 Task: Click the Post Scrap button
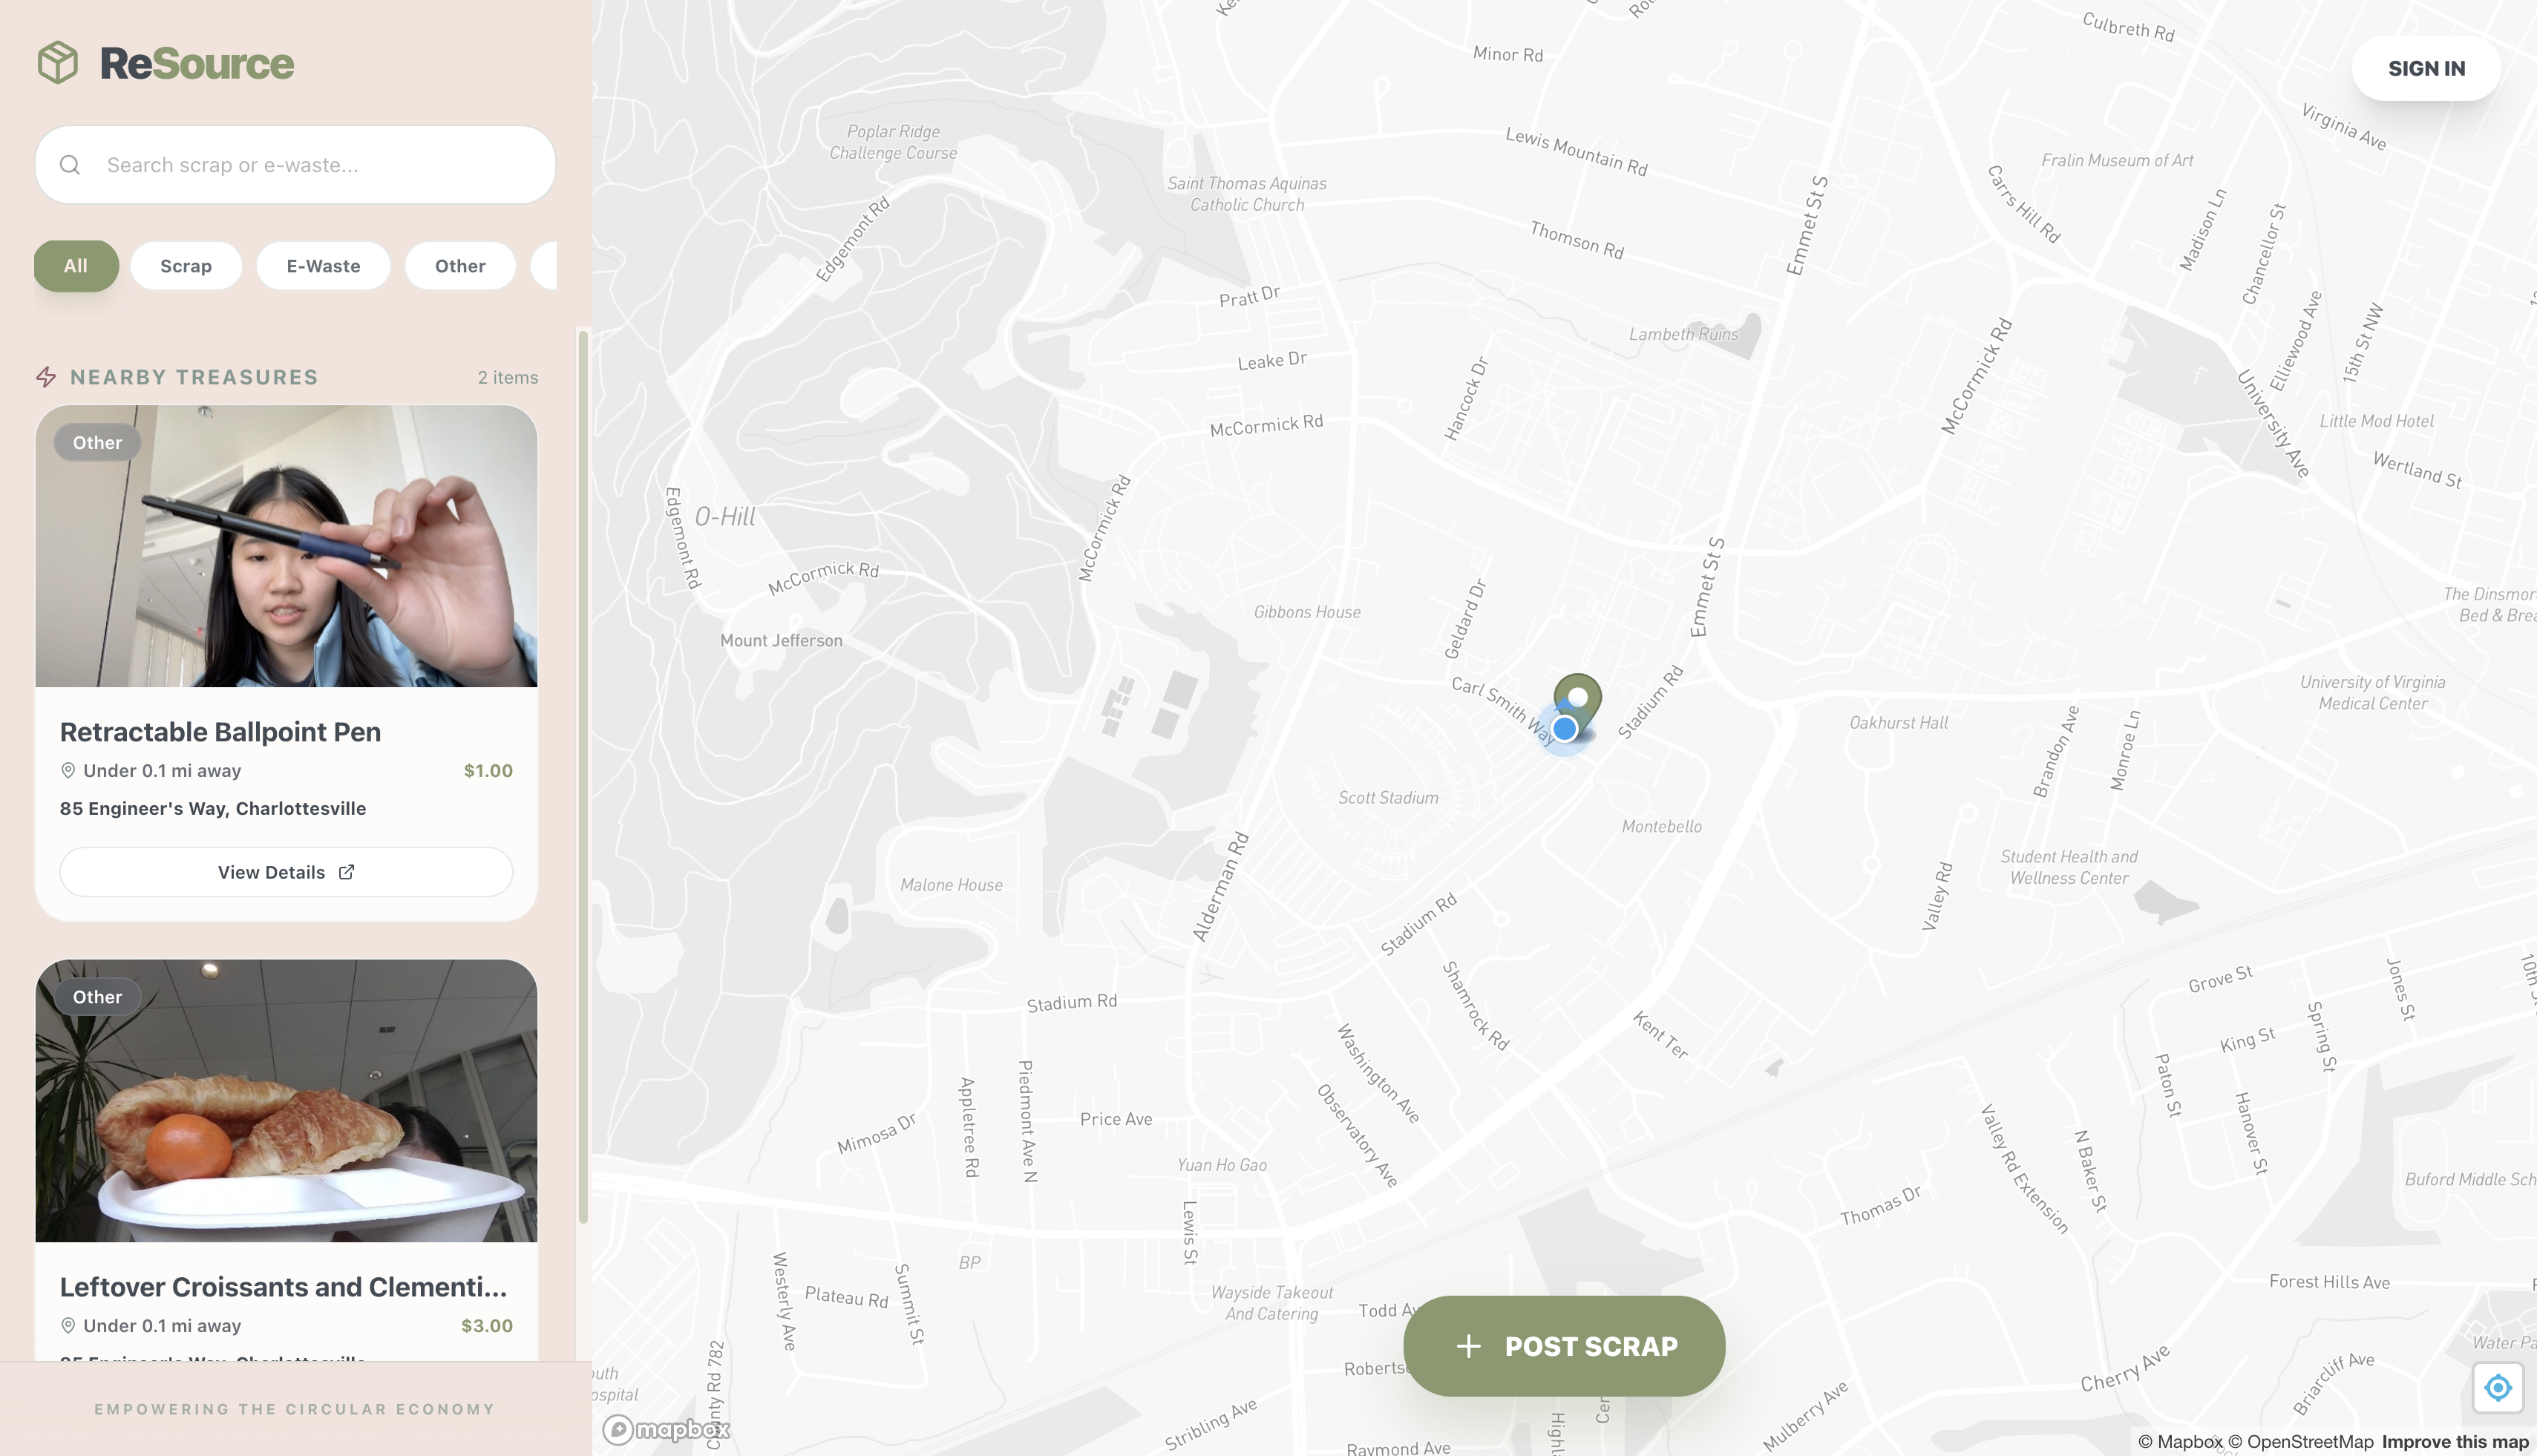pyautogui.click(x=1564, y=1346)
